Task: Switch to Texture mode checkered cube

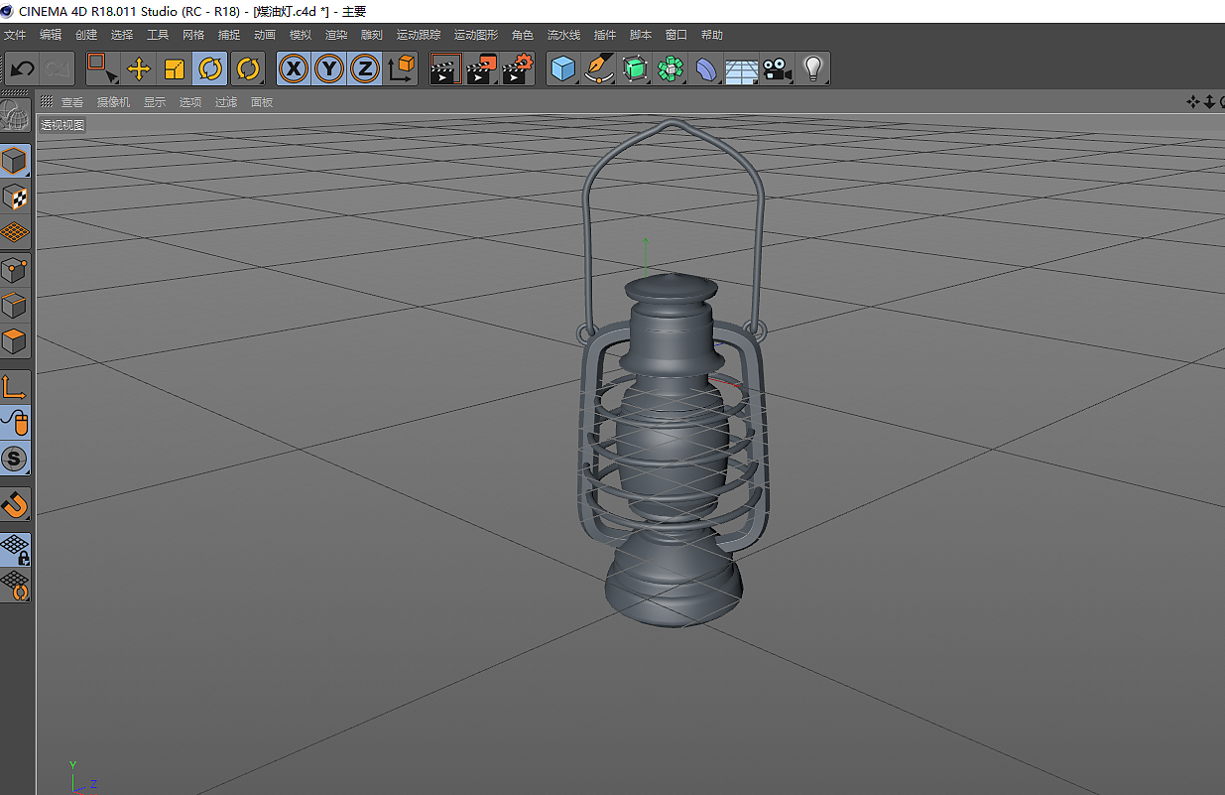Action: (x=15, y=197)
